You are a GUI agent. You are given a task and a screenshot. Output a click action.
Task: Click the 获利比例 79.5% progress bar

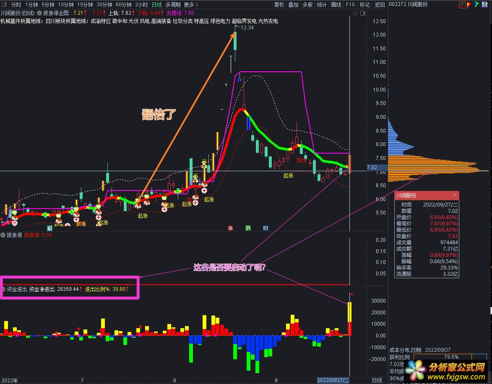point(450,357)
